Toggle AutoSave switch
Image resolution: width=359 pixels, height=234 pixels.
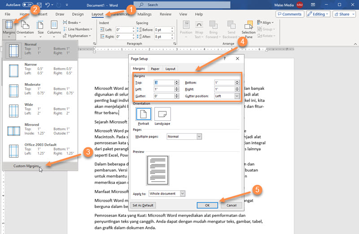point(28,5)
